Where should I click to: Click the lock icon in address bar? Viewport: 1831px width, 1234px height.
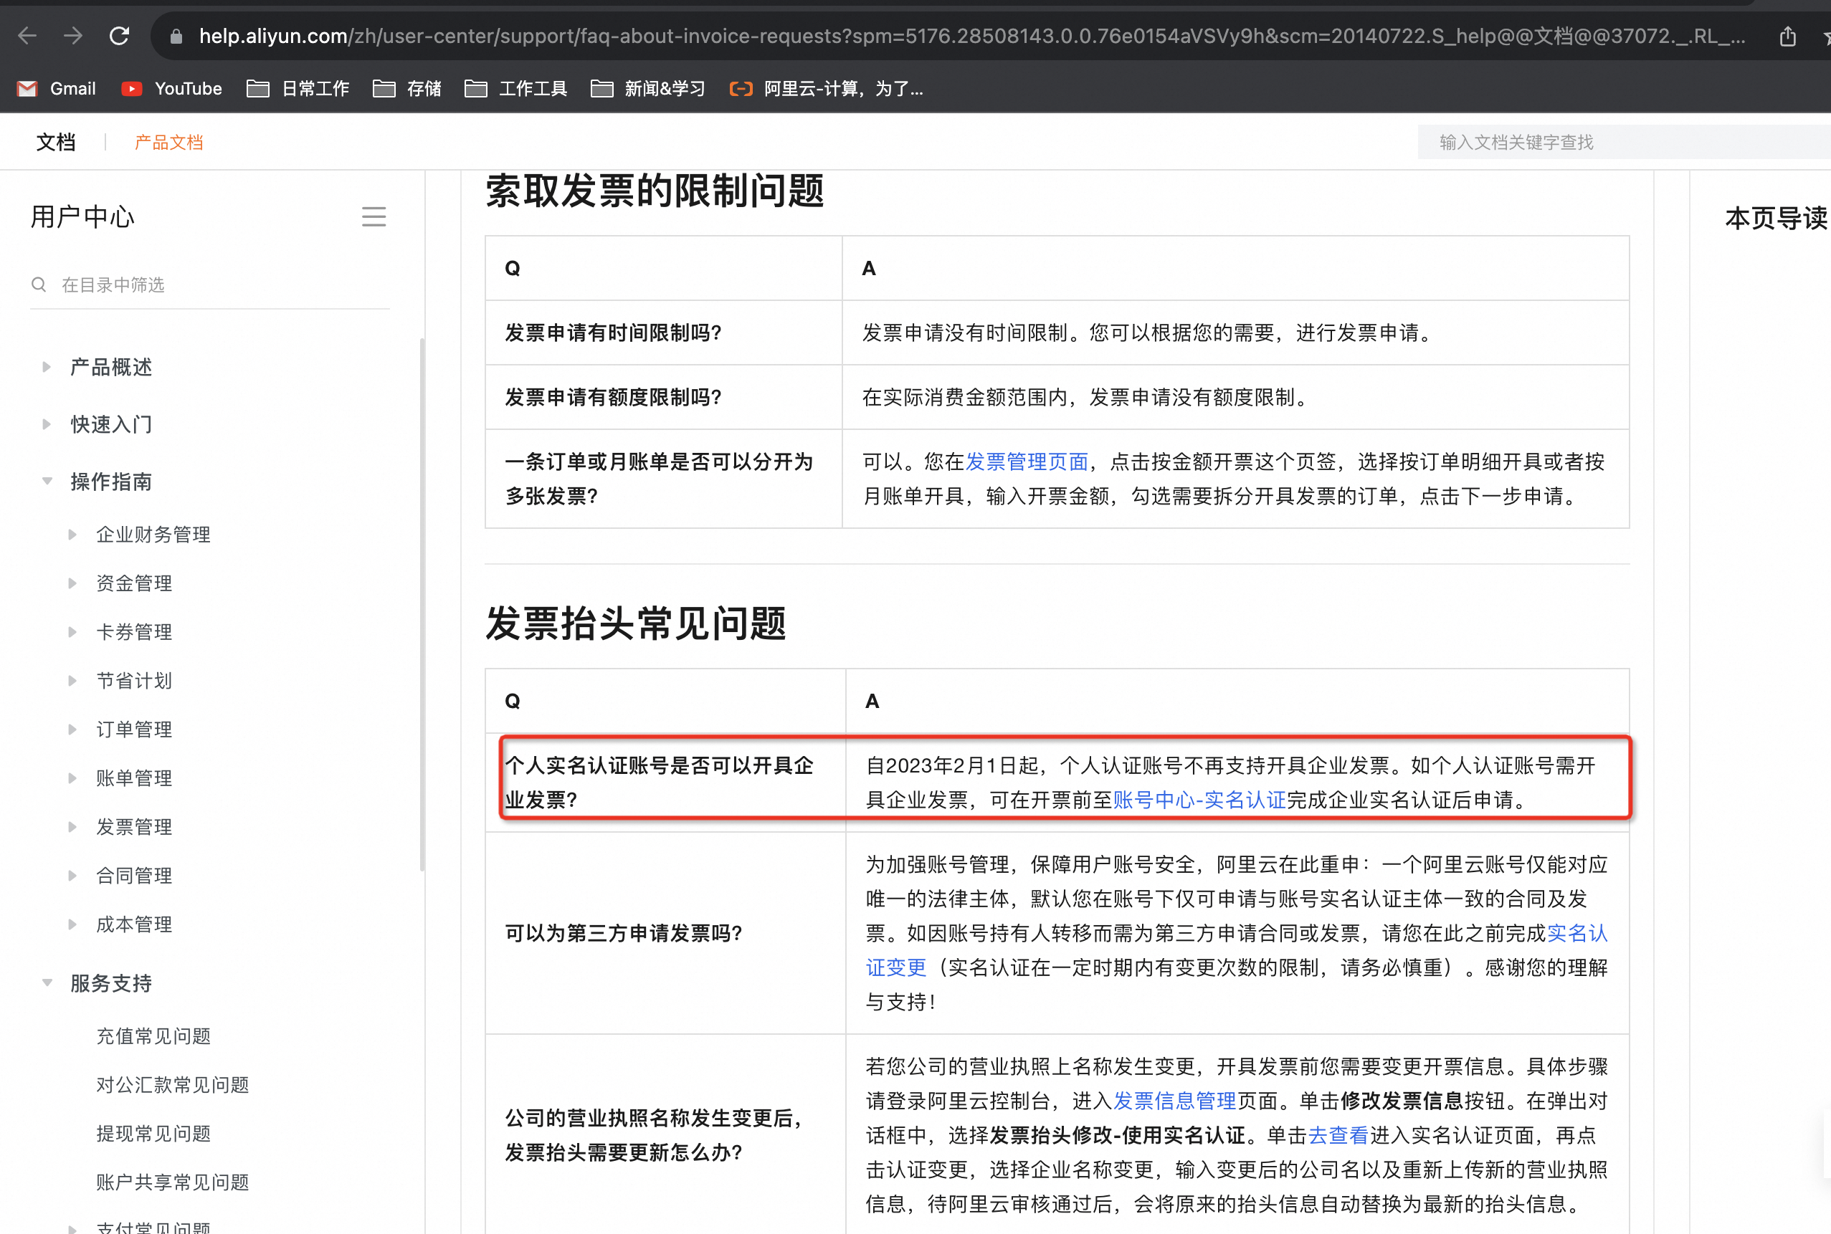coord(176,37)
